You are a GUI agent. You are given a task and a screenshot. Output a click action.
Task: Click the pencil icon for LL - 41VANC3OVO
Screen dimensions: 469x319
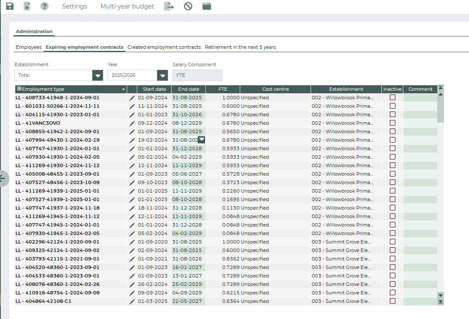click(132, 123)
